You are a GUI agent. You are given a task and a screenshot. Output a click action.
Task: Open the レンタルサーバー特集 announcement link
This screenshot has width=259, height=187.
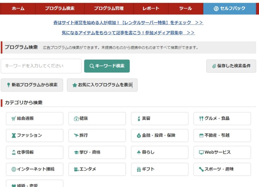128,23
